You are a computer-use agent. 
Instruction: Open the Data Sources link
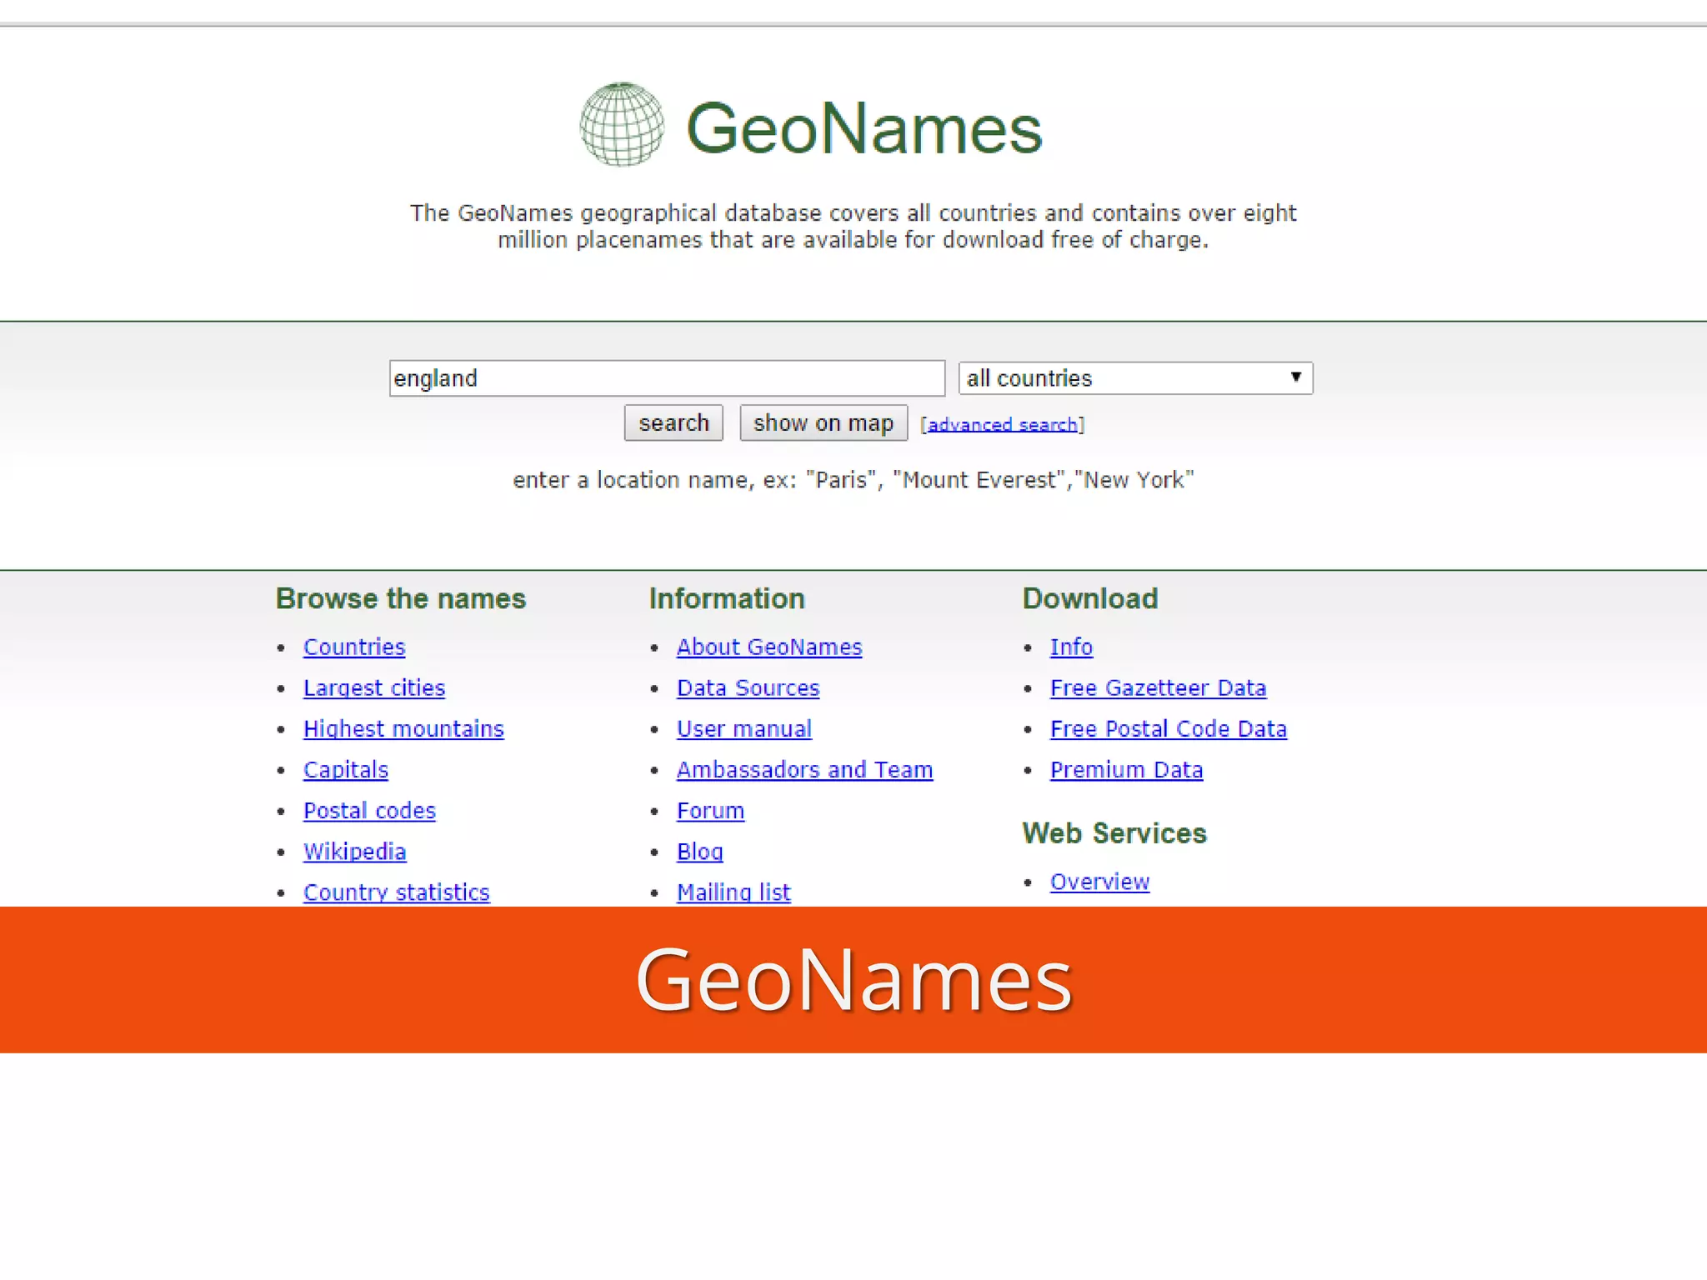click(748, 688)
